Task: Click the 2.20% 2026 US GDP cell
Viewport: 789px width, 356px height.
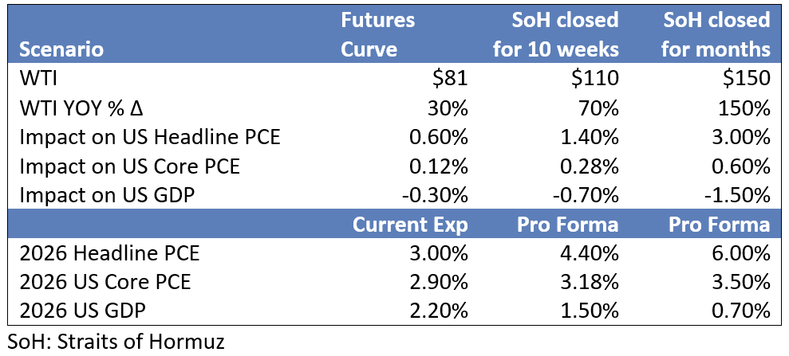Action: 437,311
